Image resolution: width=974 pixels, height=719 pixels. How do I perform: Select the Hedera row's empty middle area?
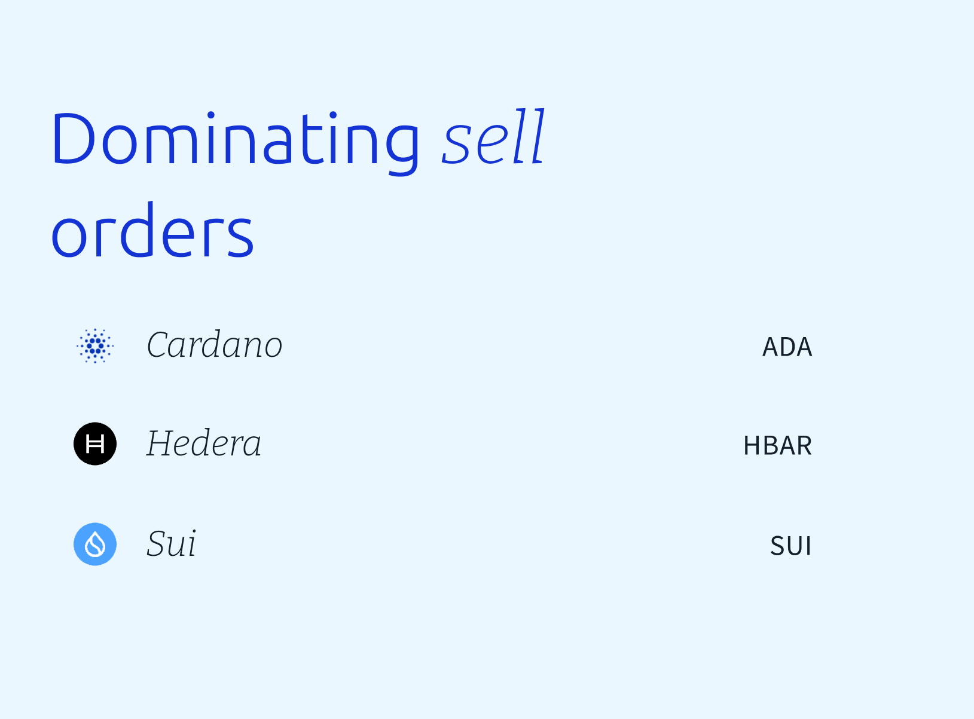pyautogui.click(x=502, y=443)
